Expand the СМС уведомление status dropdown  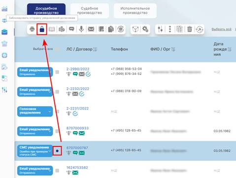(50, 151)
